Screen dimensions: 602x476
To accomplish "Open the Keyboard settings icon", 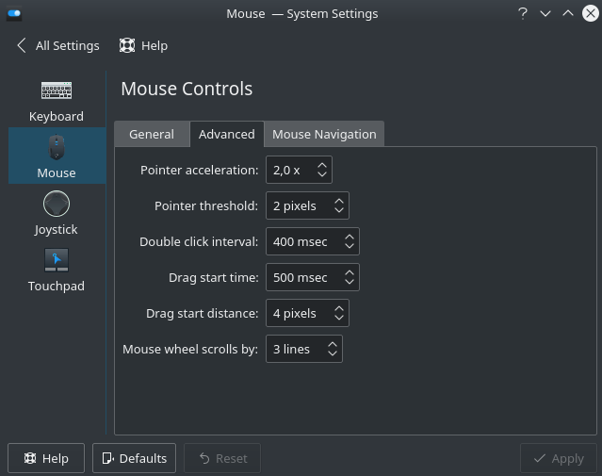I will [x=57, y=91].
